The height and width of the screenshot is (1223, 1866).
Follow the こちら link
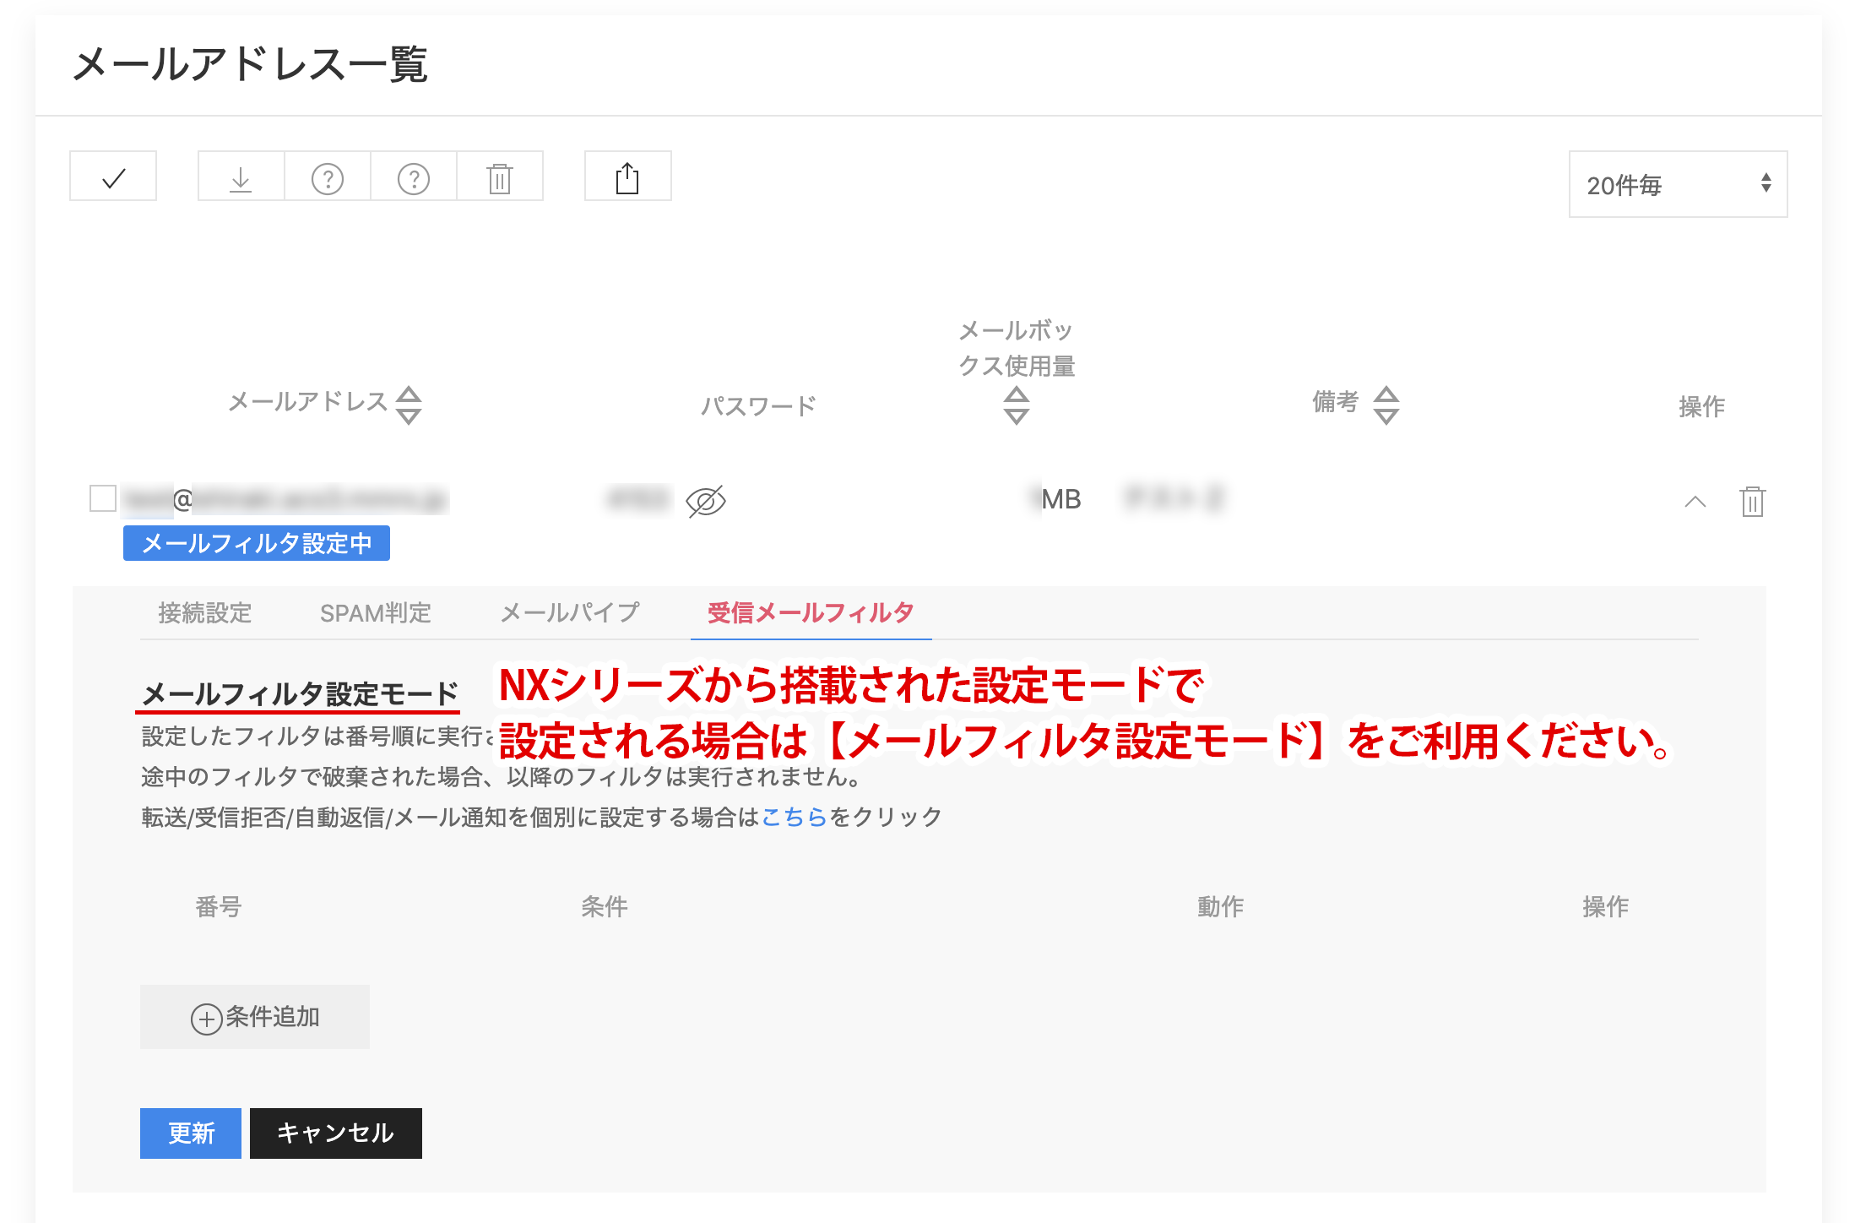795,817
